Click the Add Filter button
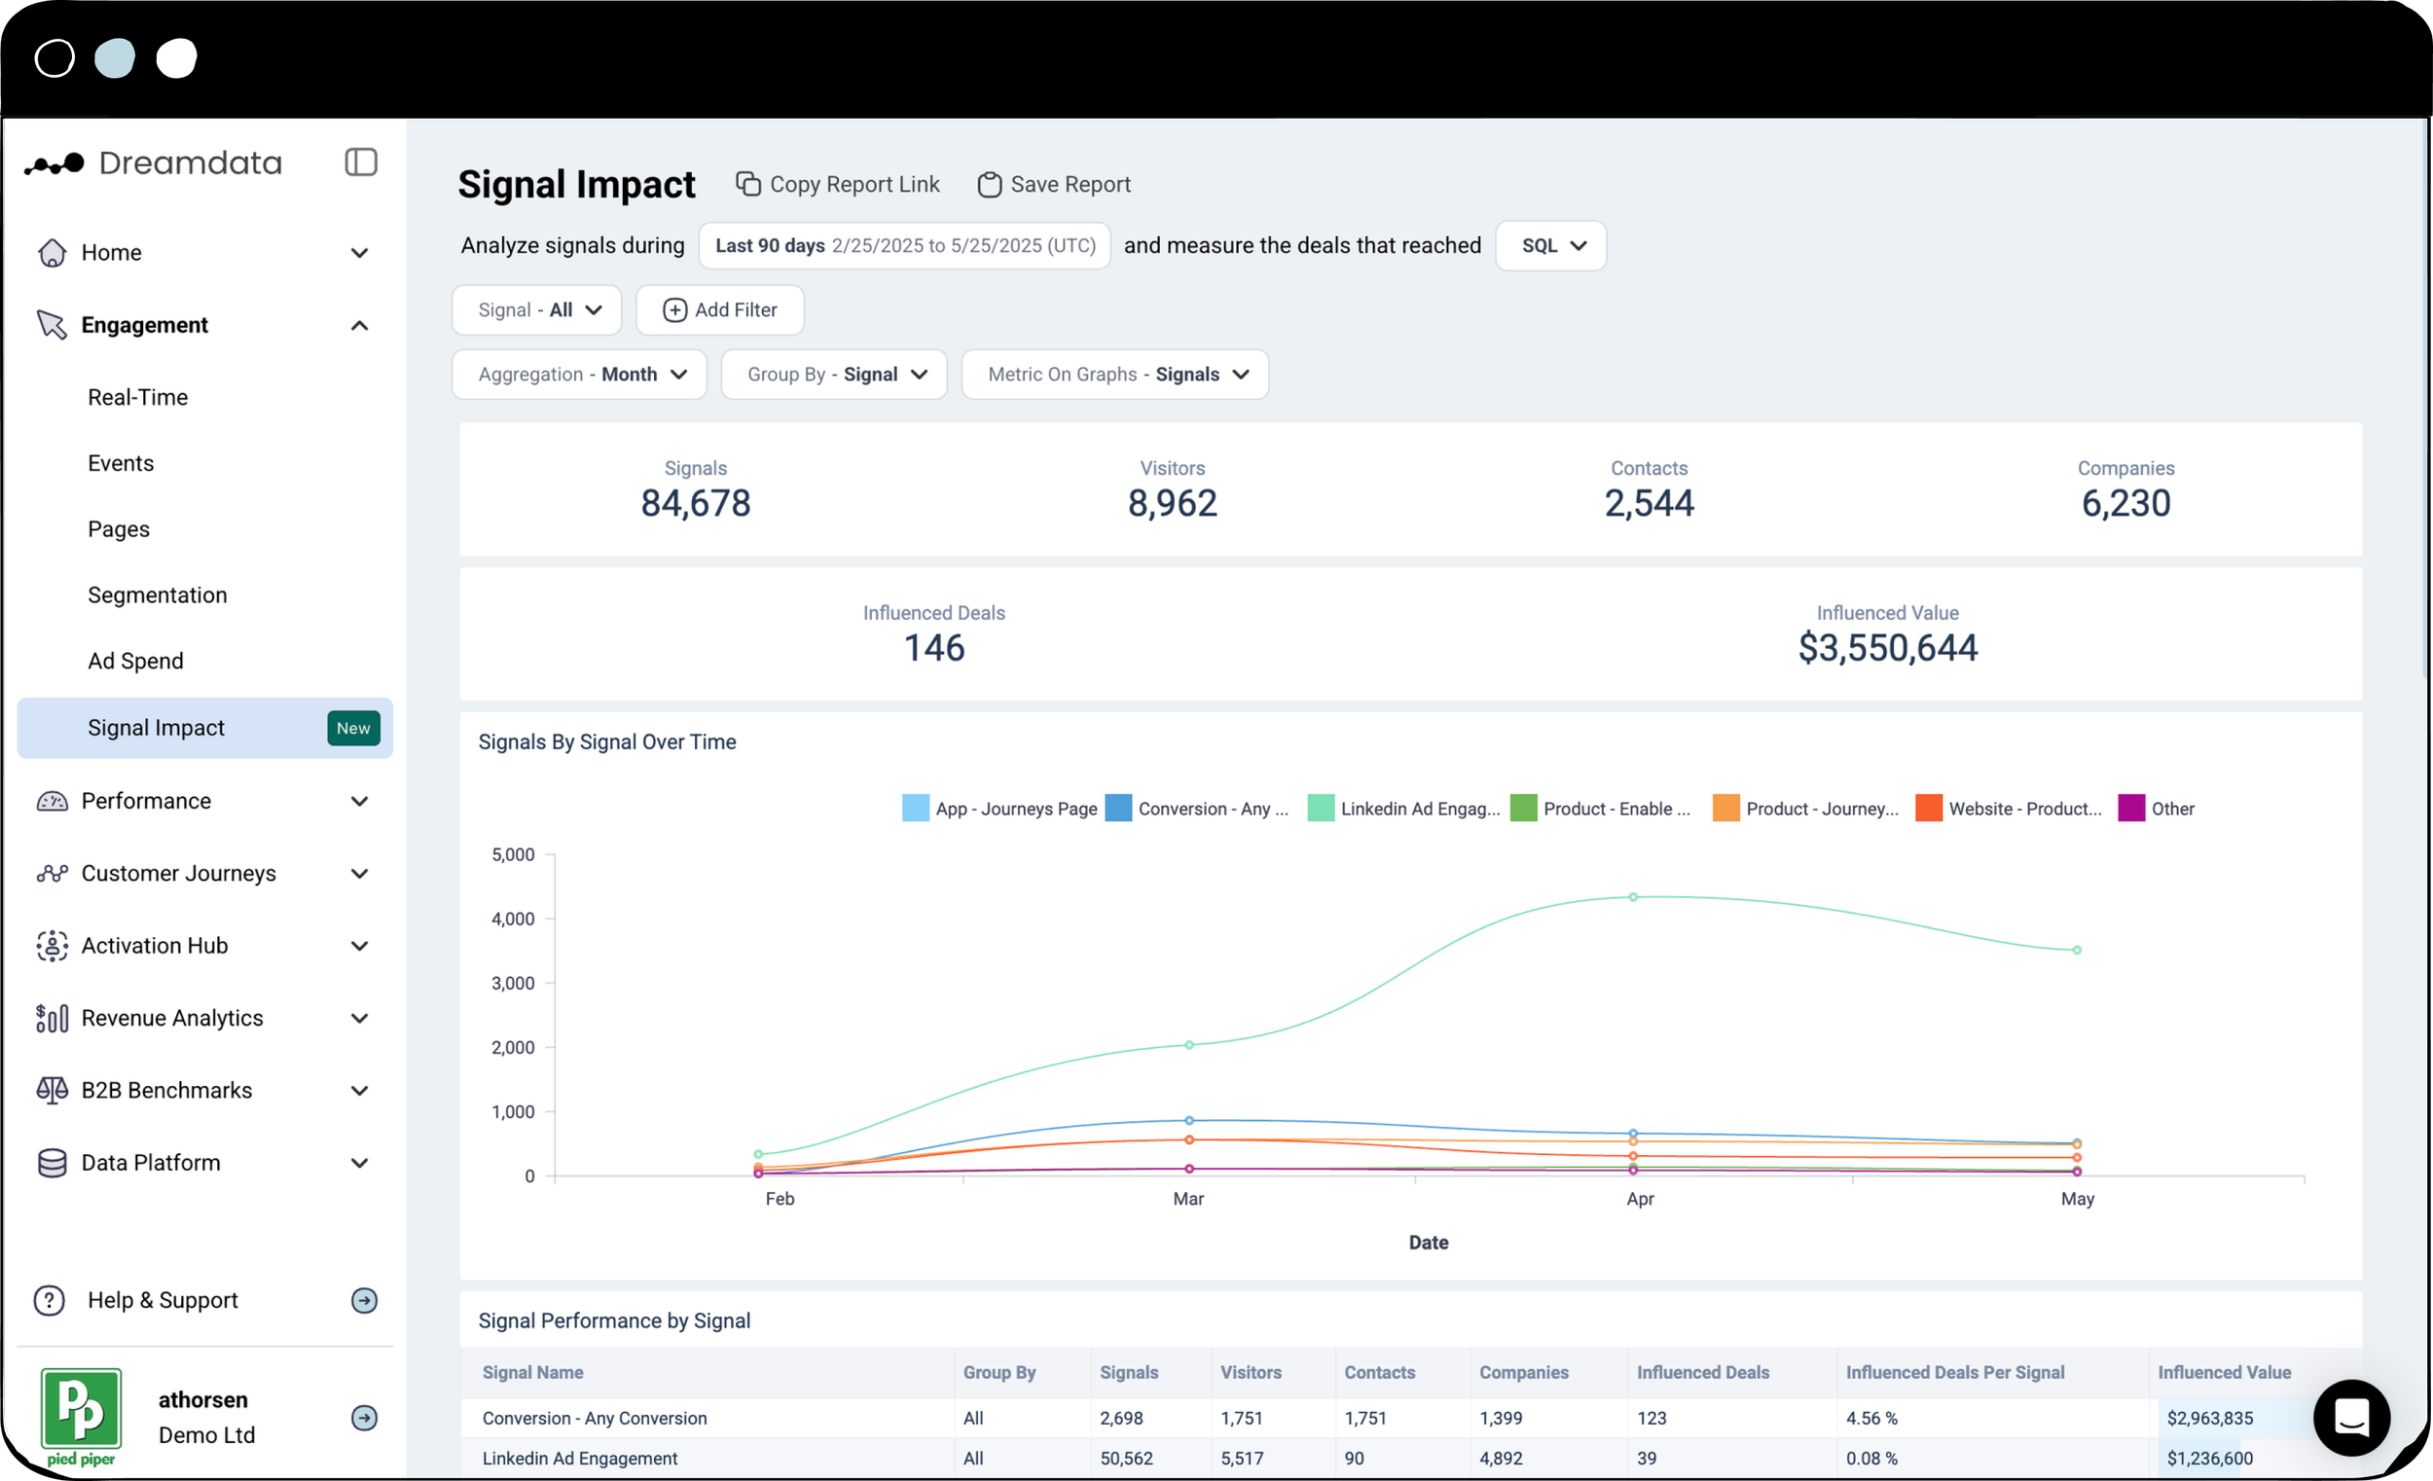The height and width of the screenshot is (1481, 2433). [720, 310]
